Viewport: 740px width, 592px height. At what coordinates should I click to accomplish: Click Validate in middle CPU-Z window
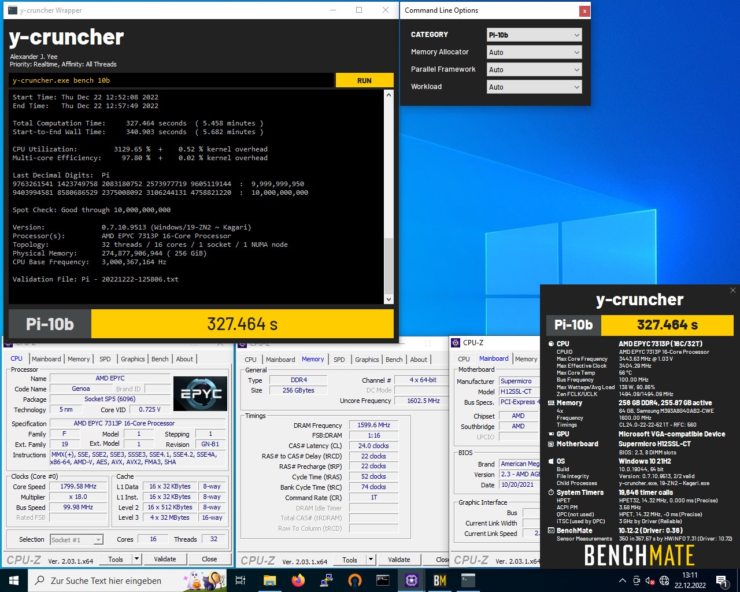399,560
